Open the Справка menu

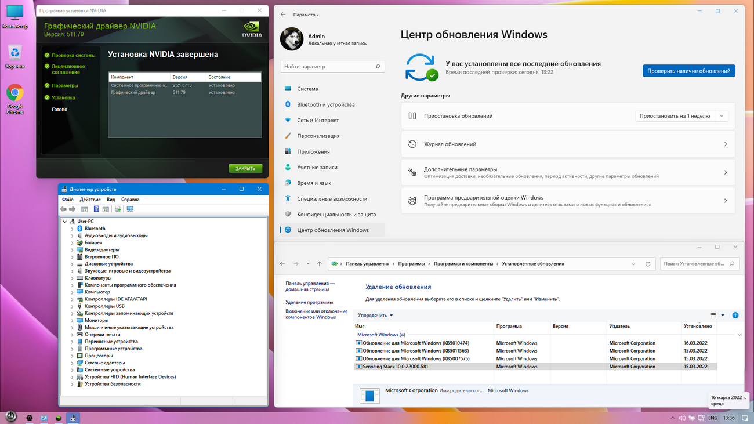tap(130, 200)
